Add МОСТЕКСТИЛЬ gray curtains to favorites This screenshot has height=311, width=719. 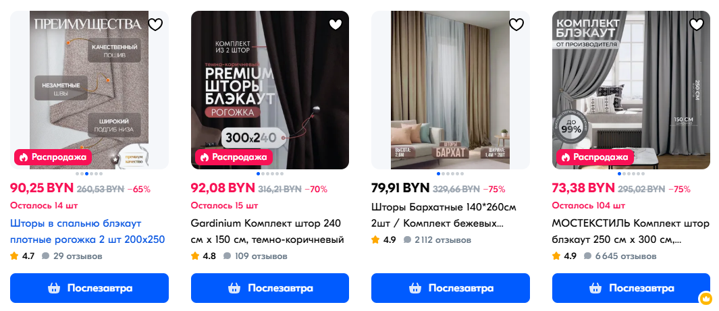pos(697,24)
